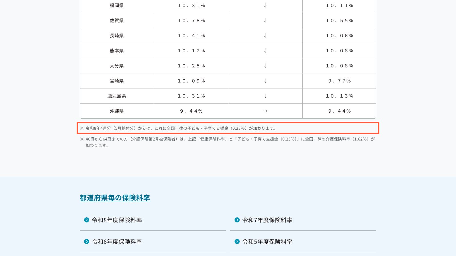Click the down arrow in 福岡県 row
The width and height of the screenshot is (456, 256).
coord(265,5)
